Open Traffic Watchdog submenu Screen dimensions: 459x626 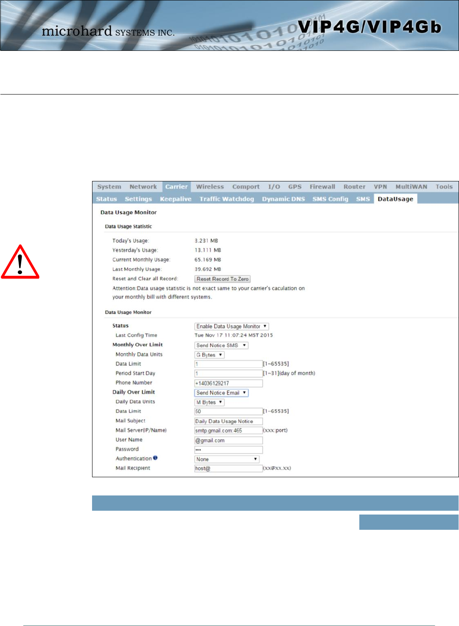pyautogui.click(x=227, y=199)
